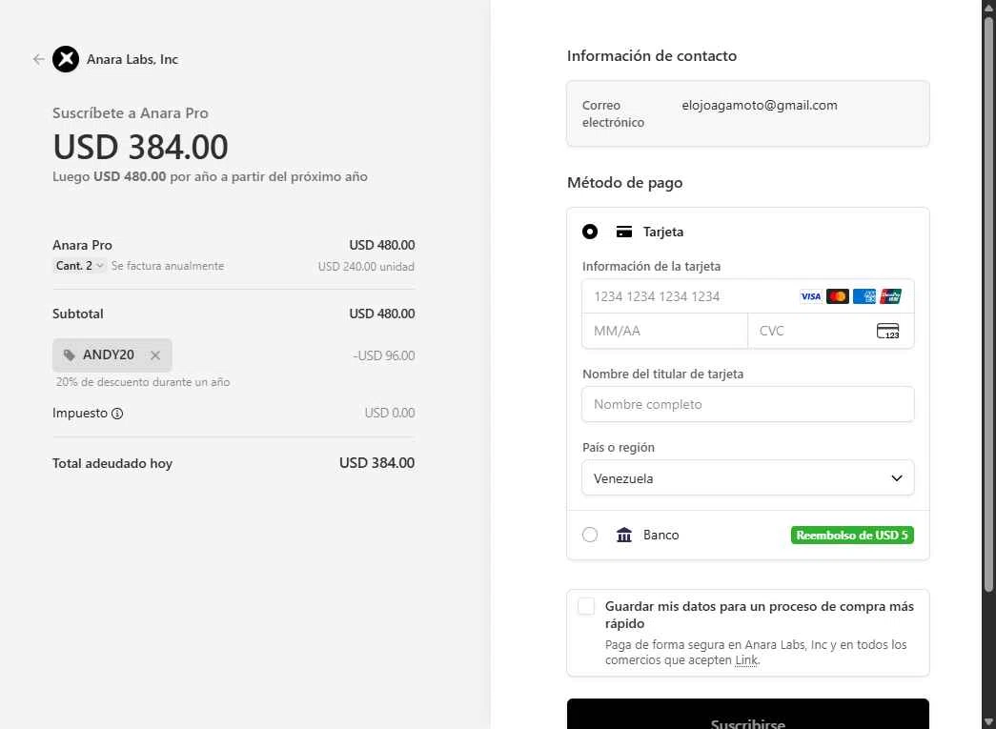Click the credit card icon beside Tarjeta

(623, 232)
